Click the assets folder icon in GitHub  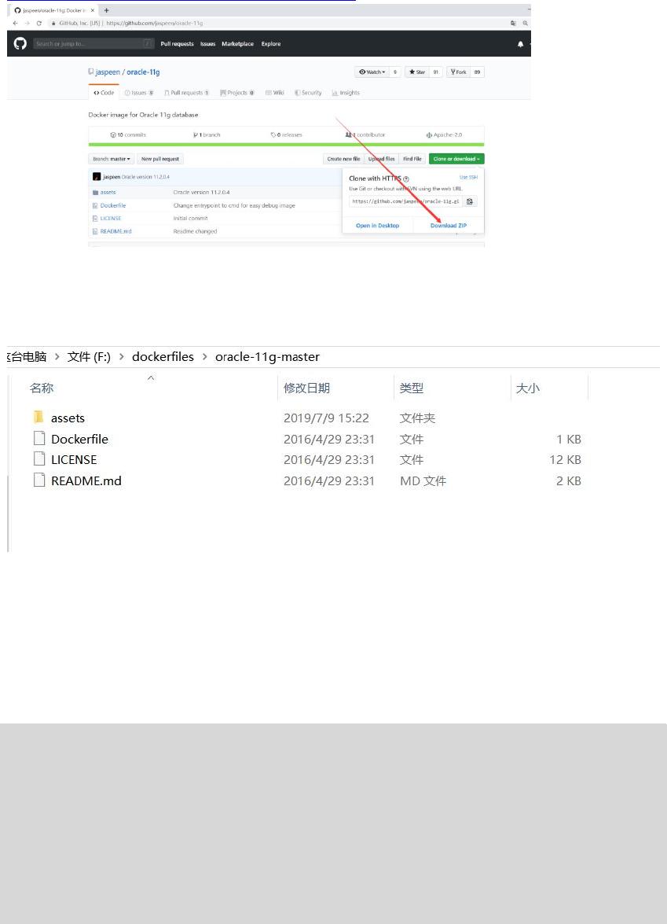coord(95,193)
